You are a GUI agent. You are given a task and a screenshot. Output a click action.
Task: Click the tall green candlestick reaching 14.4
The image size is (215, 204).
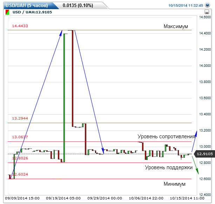pos(64,98)
